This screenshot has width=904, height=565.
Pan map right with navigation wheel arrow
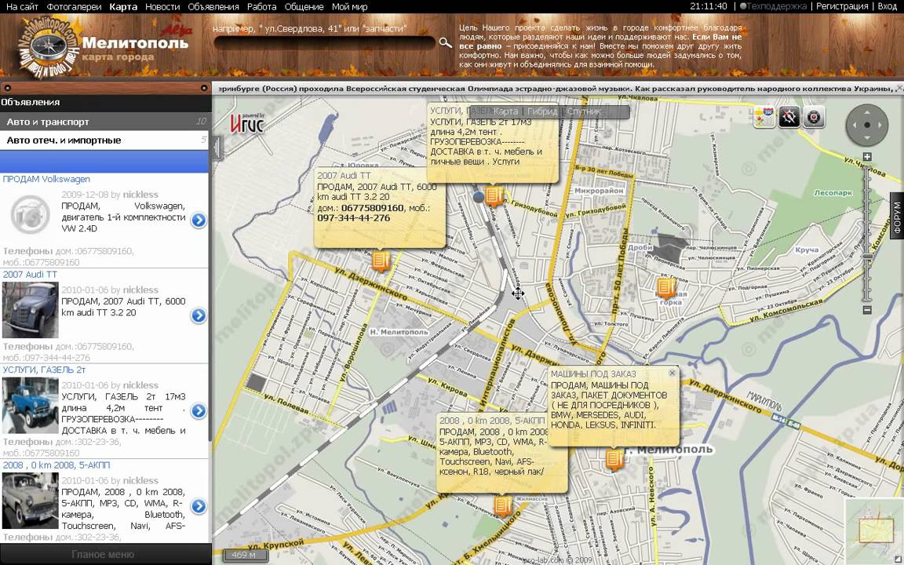tap(880, 125)
